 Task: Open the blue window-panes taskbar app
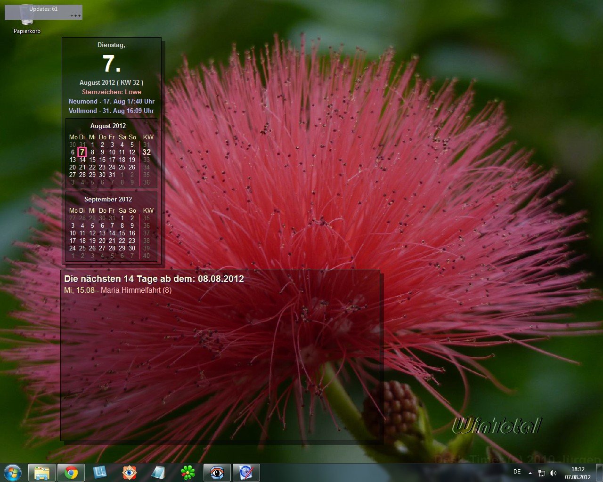(100, 472)
